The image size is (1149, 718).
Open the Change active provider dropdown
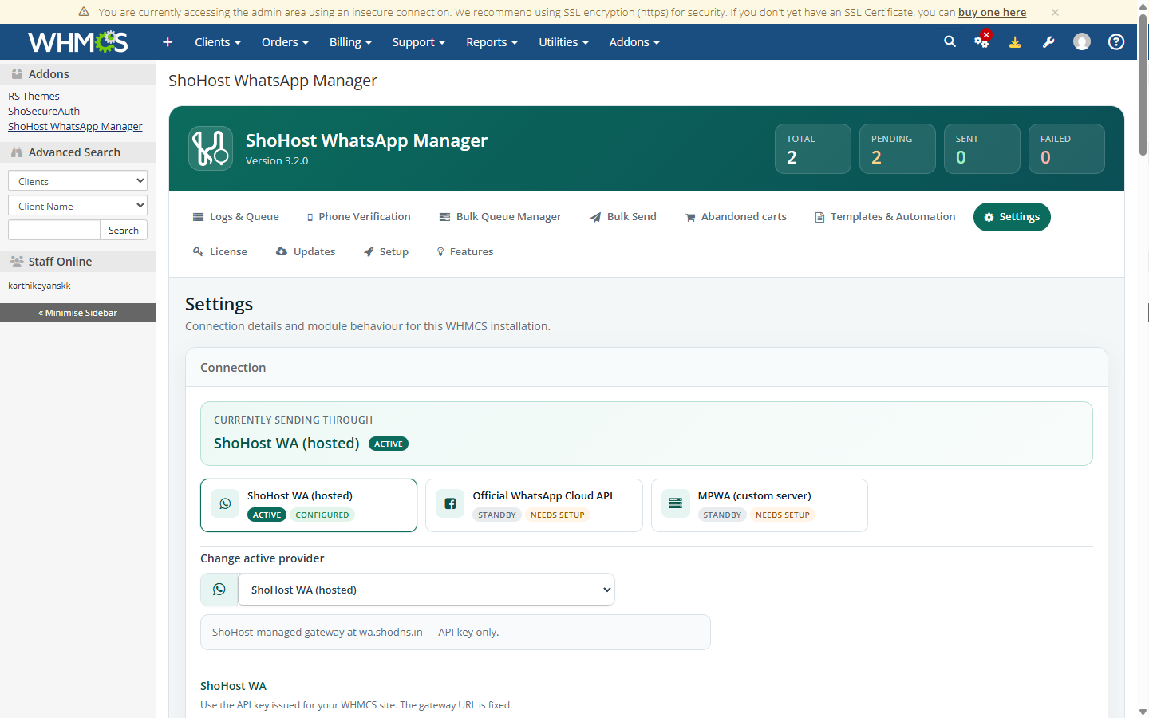426,590
